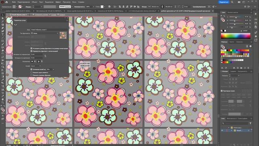Click the Recolor Artwork wheel icon
259x146 pixels.
coord(109,7)
